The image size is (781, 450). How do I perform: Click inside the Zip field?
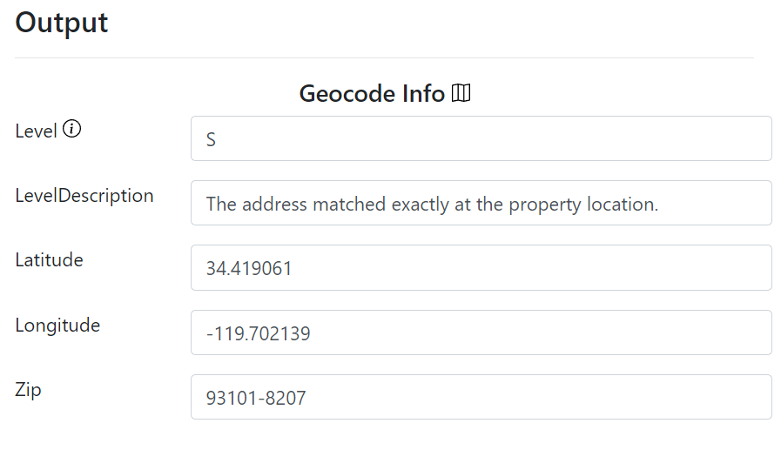click(x=481, y=397)
